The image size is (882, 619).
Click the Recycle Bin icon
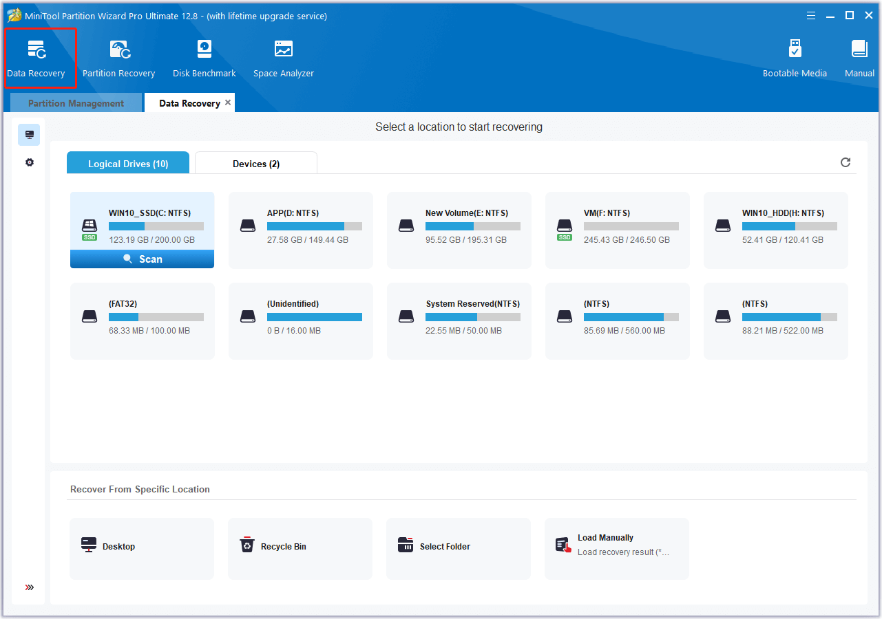[247, 545]
